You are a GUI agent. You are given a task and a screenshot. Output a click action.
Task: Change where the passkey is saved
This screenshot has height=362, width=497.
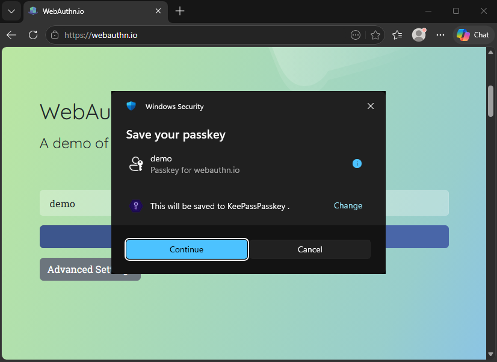click(348, 205)
